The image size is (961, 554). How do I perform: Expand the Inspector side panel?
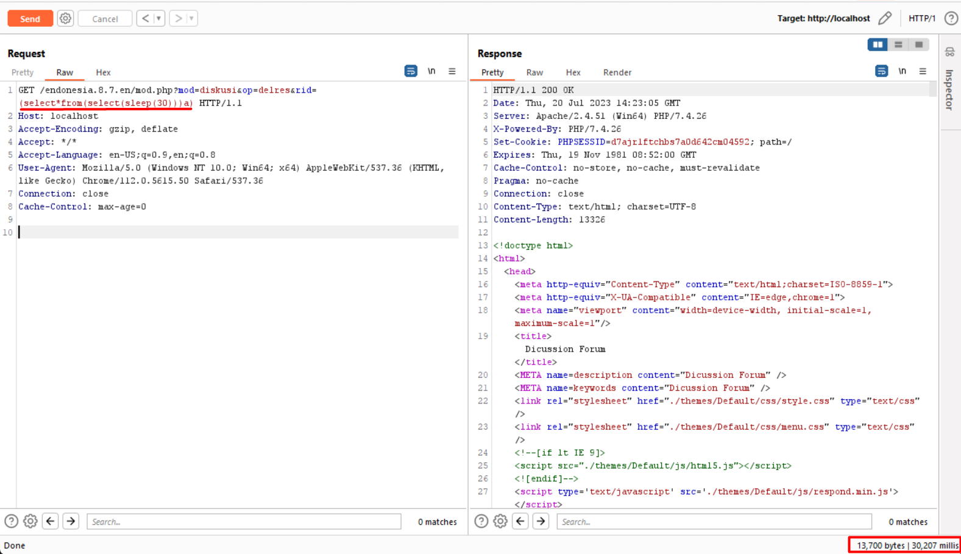(949, 90)
